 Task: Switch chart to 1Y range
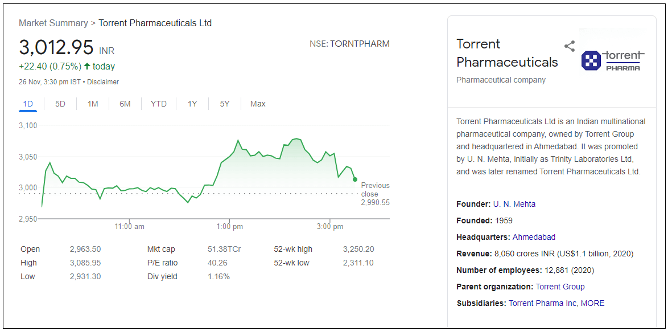(x=192, y=104)
